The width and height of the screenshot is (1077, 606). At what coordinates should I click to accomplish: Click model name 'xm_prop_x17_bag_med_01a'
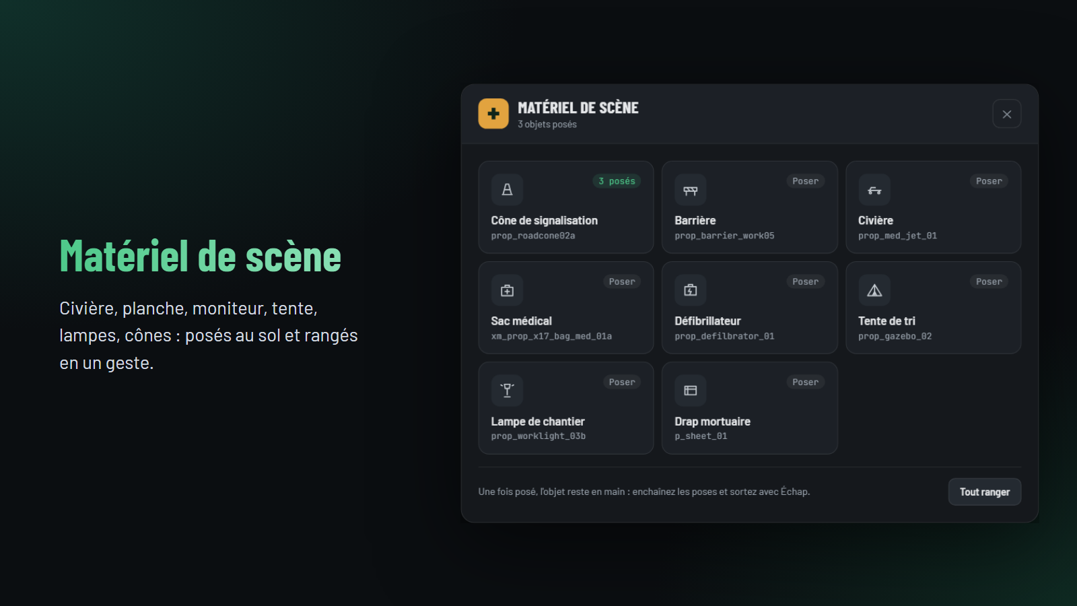point(551,336)
